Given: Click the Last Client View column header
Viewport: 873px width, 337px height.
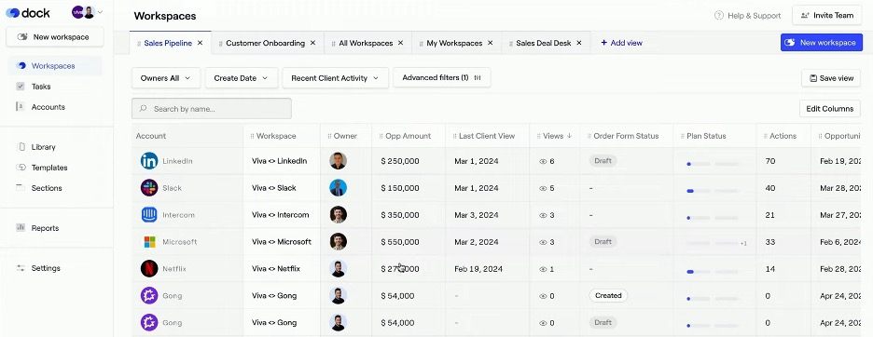Looking at the screenshot, I should pos(487,136).
